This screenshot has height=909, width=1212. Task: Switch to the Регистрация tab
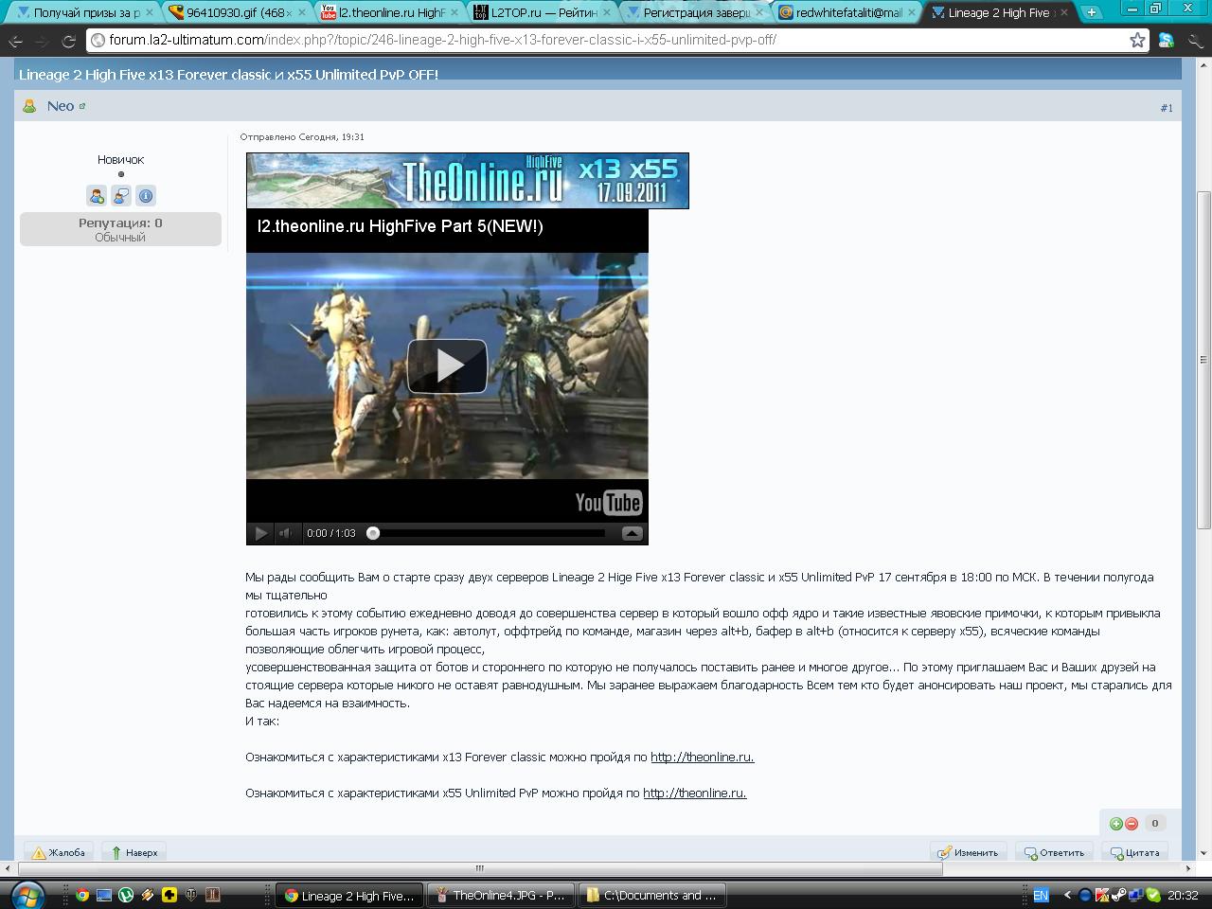pyautogui.click(x=696, y=12)
